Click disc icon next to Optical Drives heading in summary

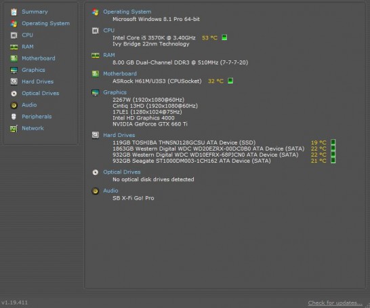(96, 172)
